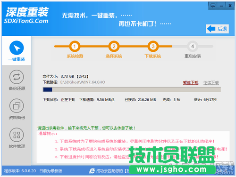Click the 温馨提示 heading

point(48,134)
